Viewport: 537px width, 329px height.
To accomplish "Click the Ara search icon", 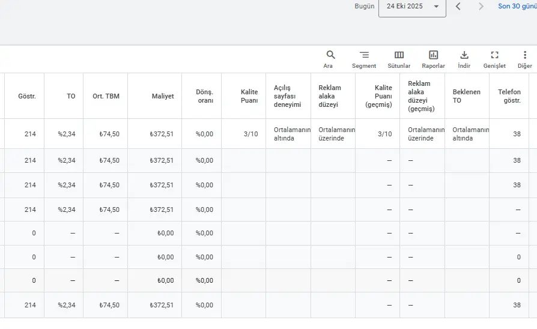I will coord(330,55).
